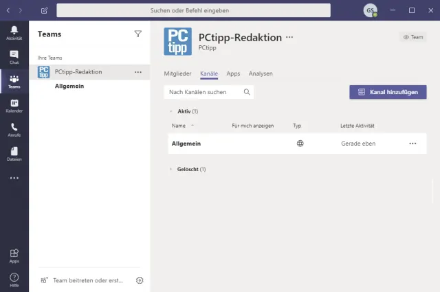Screen dimensions: 440x292
Task: Click the Ihre Teams label
Action: point(49,58)
